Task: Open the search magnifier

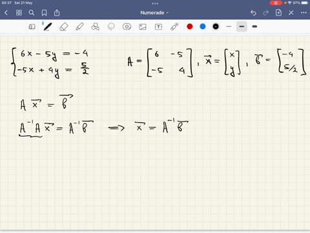Action: pyautogui.click(x=32, y=13)
